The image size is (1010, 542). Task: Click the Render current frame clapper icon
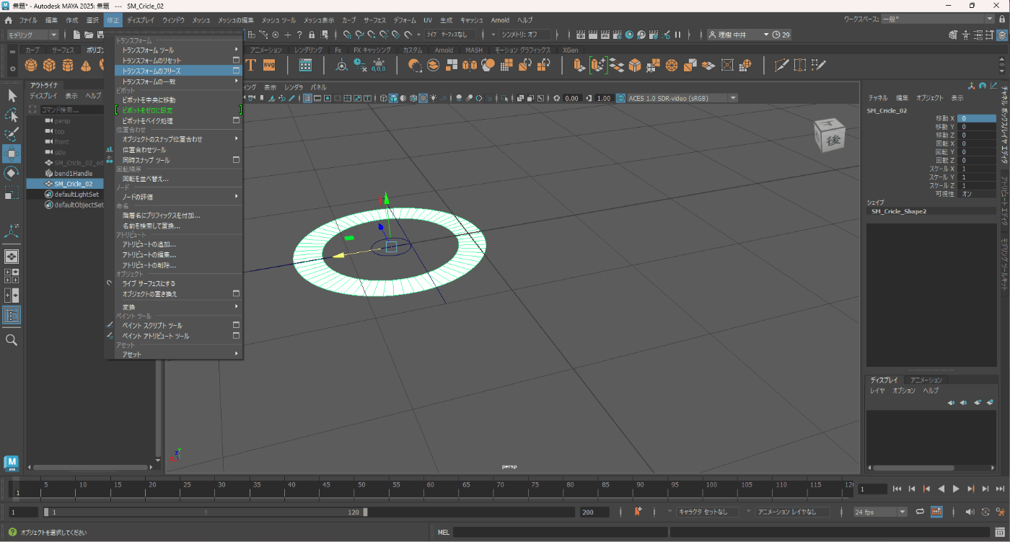(x=593, y=35)
